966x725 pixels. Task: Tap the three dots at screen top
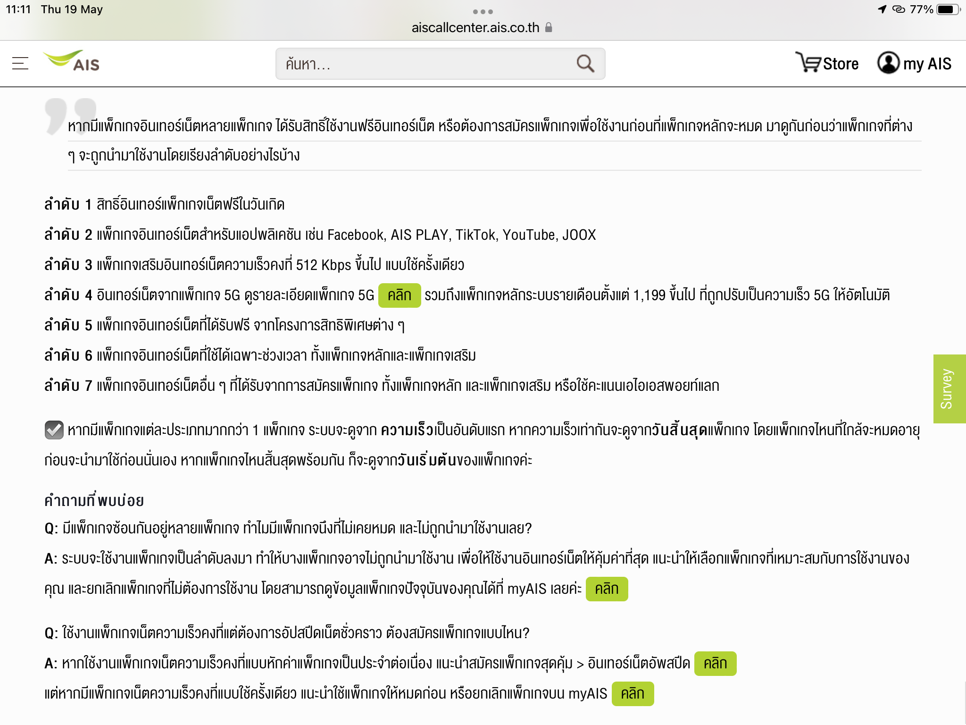483,11
